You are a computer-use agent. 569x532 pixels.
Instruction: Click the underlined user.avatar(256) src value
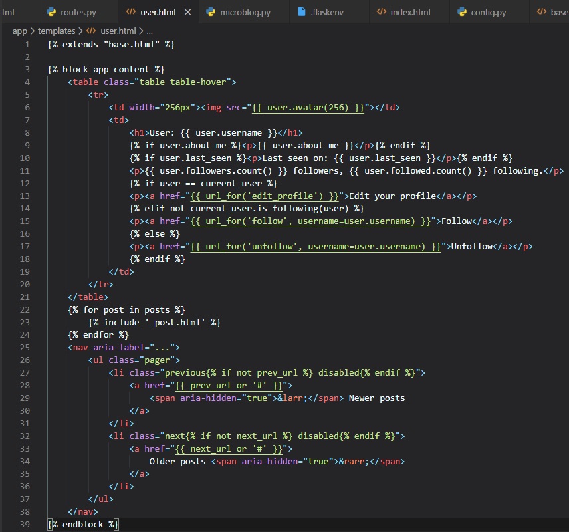tap(308, 108)
